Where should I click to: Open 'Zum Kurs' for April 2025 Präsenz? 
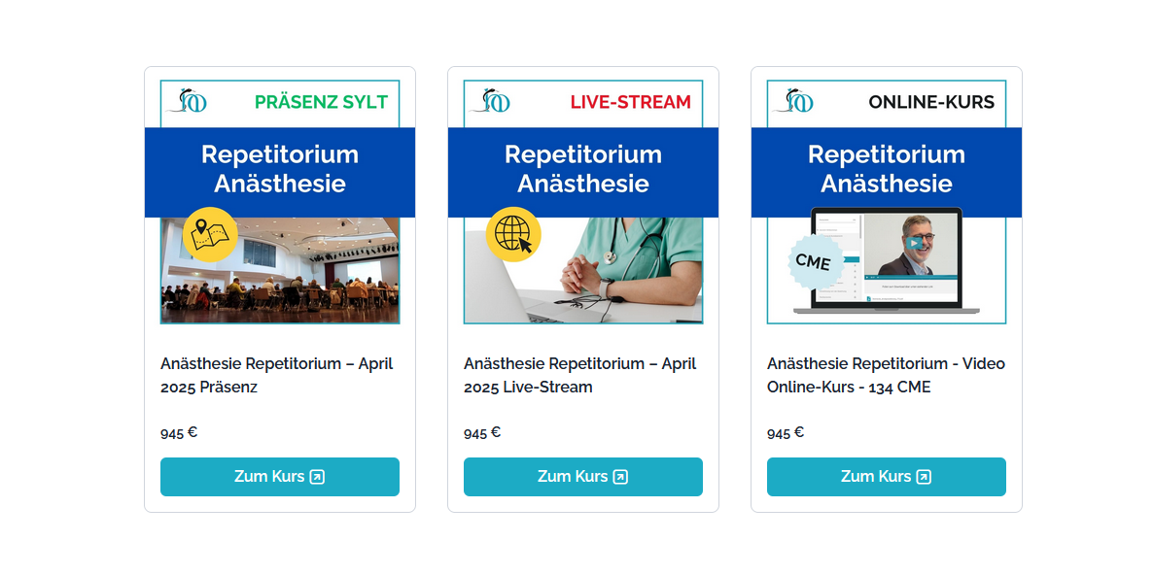[280, 477]
